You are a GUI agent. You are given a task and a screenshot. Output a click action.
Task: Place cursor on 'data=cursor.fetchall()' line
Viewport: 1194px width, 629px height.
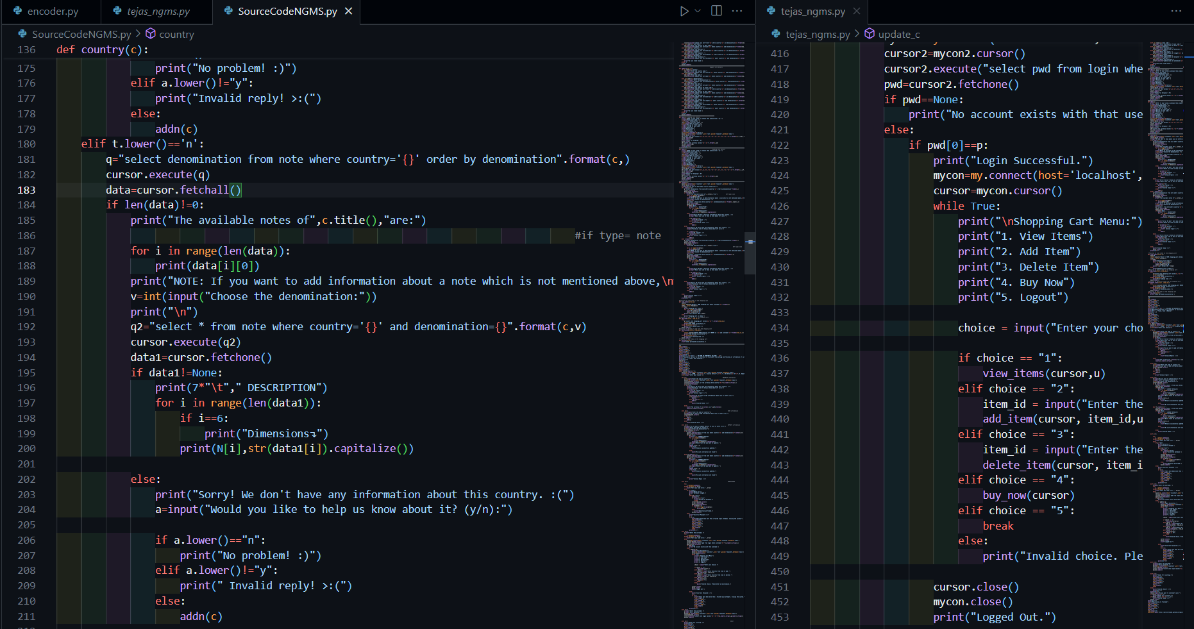coord(174,190)
